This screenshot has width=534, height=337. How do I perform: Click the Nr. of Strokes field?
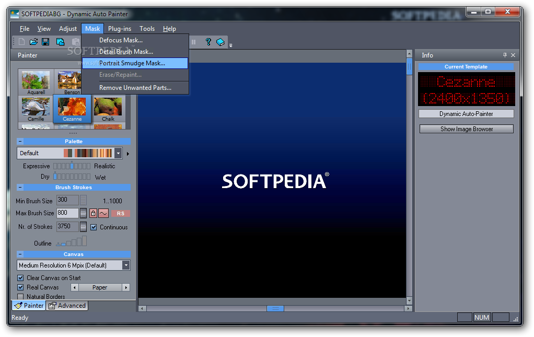click(x=67, y=227)
